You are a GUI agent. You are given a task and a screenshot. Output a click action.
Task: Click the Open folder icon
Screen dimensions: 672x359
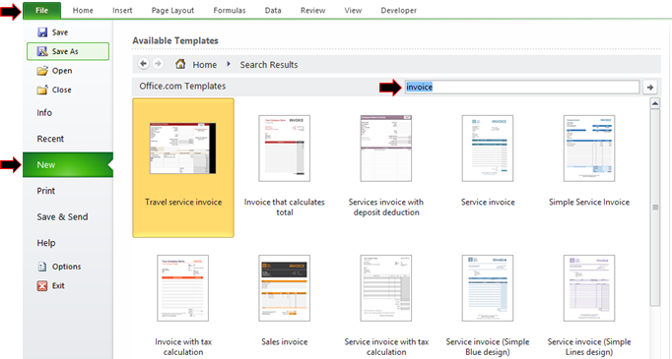point(42,71)
